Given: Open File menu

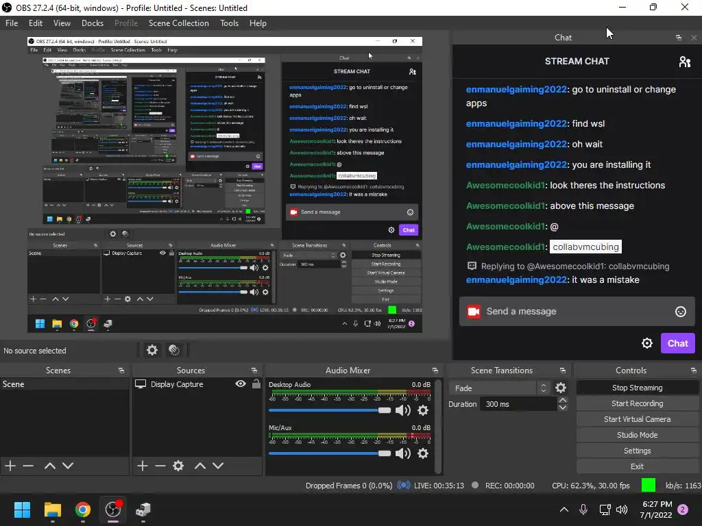Looking at the screenshot, I should (x=12, y=23).
